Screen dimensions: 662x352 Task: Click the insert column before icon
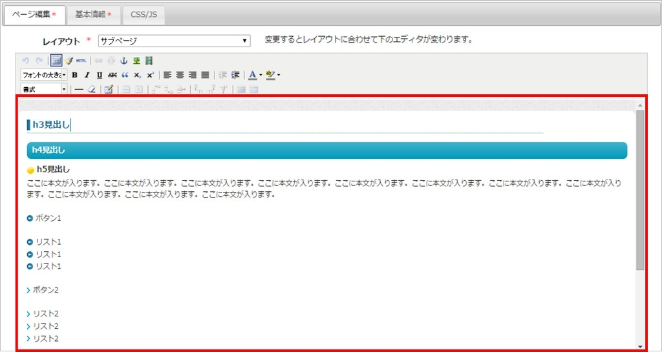coord(198,90)
